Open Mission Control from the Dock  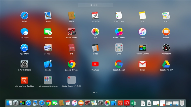click(22, 103)
